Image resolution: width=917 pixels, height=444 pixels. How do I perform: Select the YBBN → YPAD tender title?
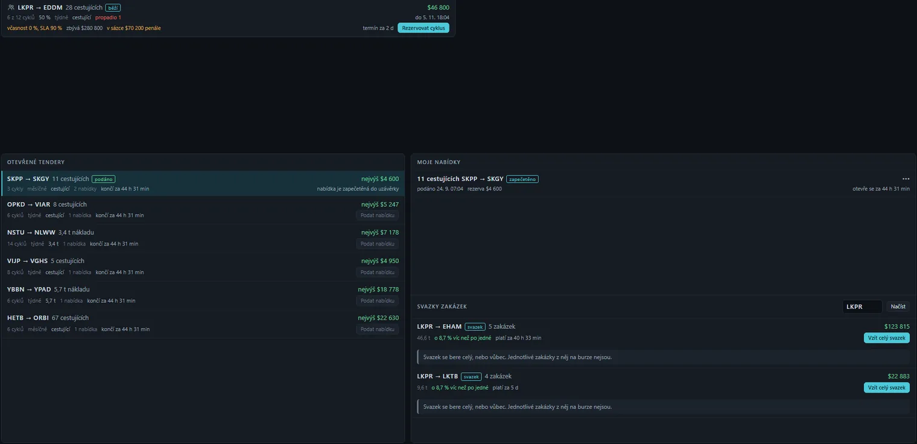(29, 290)
